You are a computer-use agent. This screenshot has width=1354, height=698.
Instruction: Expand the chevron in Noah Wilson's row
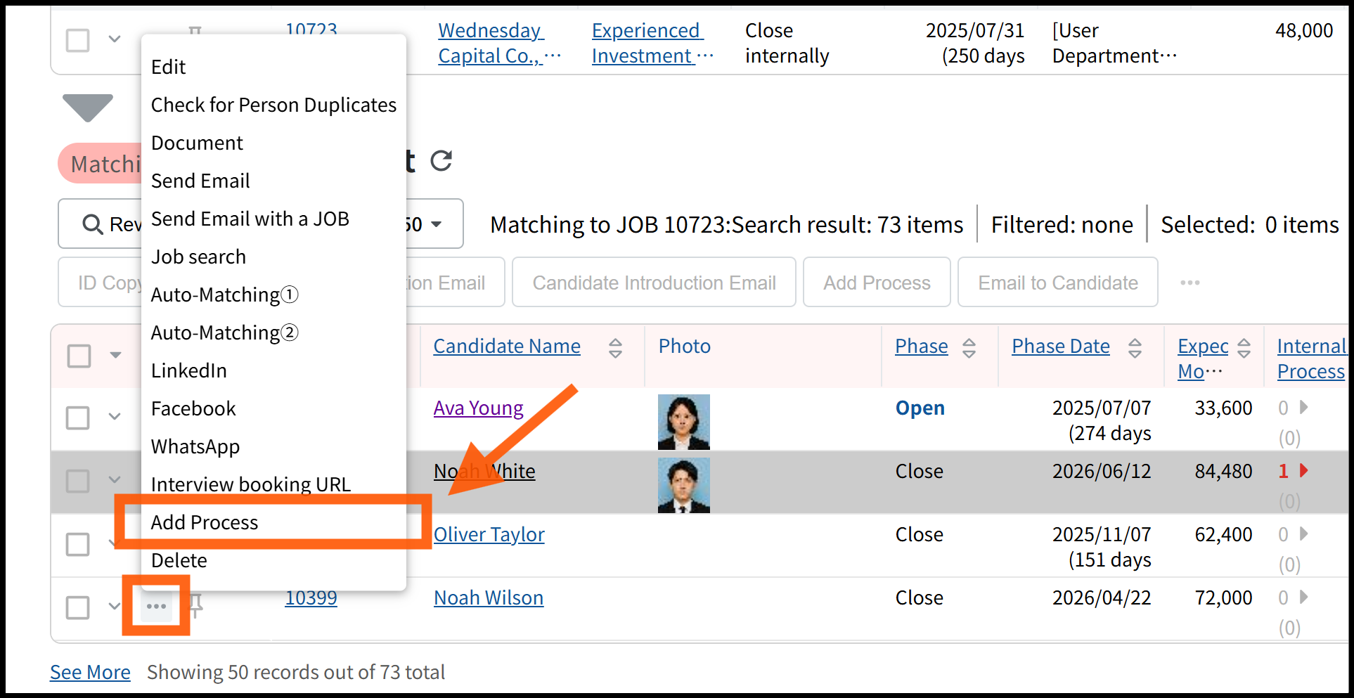[114, 606]
